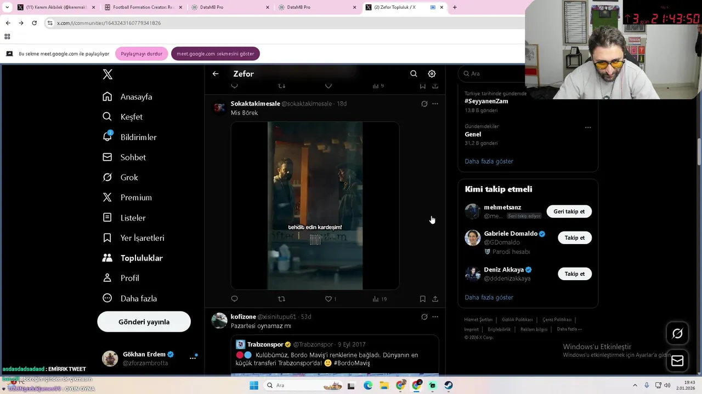This screenshot has width=702, height=394.
Task: Open more options on kofizone post
Action: tap(435, 317)
